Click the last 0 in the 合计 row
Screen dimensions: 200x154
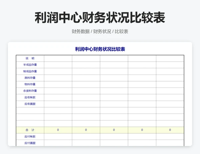170,130
